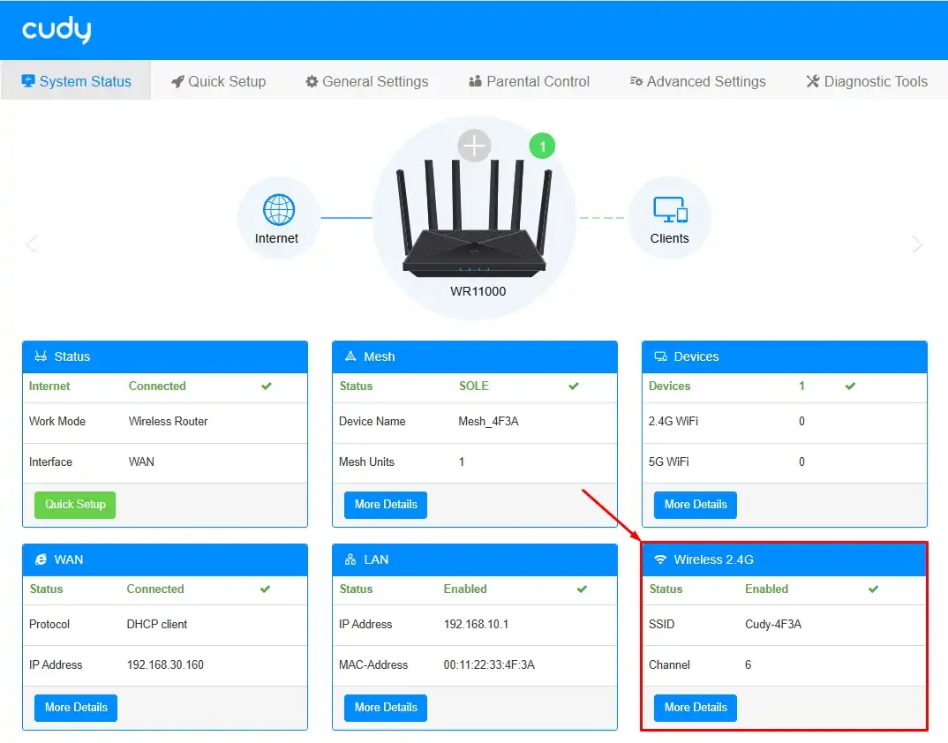Viewport: 948px width, 743px height.
Task: Click the Cudy logo in the header
Action: 56,29
